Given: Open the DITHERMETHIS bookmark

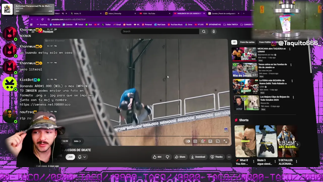Looking at the screenshot, I should coord(213,25).
